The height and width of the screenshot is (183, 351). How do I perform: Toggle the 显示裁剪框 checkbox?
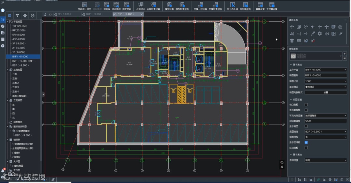pos(306,110)
